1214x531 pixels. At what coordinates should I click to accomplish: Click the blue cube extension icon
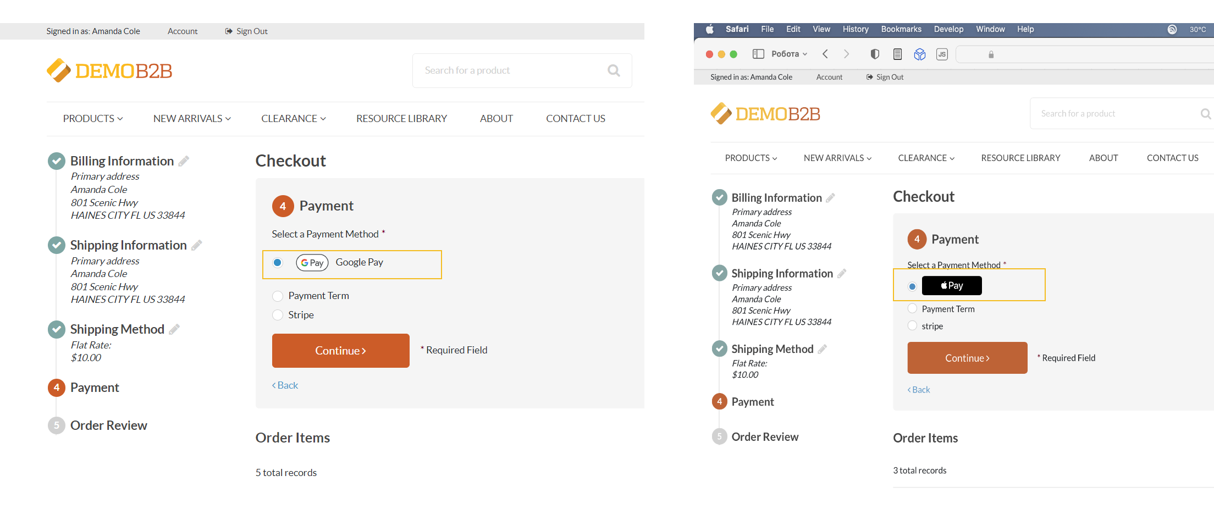[x=920, y=54]
